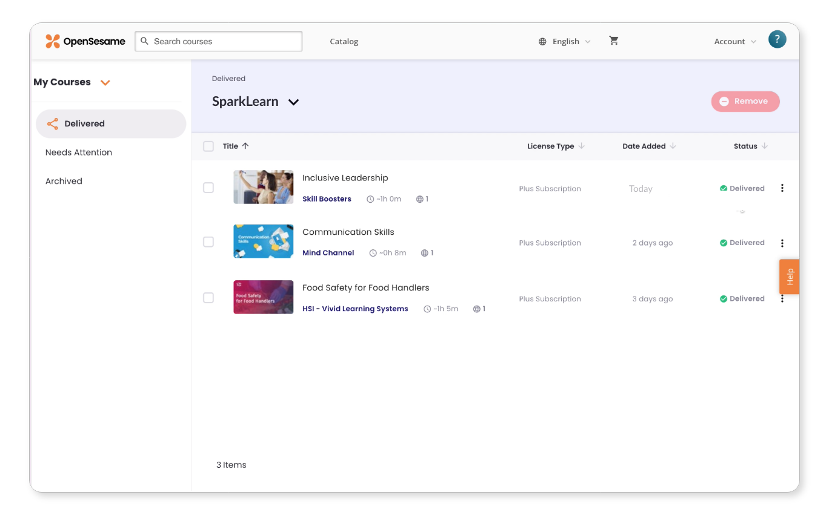Open the Delivered sidebar item
This screenshot has width=829, height=515.
click(x=111, y=123)
